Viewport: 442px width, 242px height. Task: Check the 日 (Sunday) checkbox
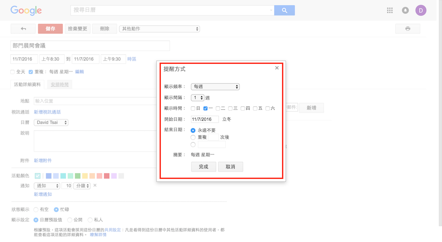[193, 108]
